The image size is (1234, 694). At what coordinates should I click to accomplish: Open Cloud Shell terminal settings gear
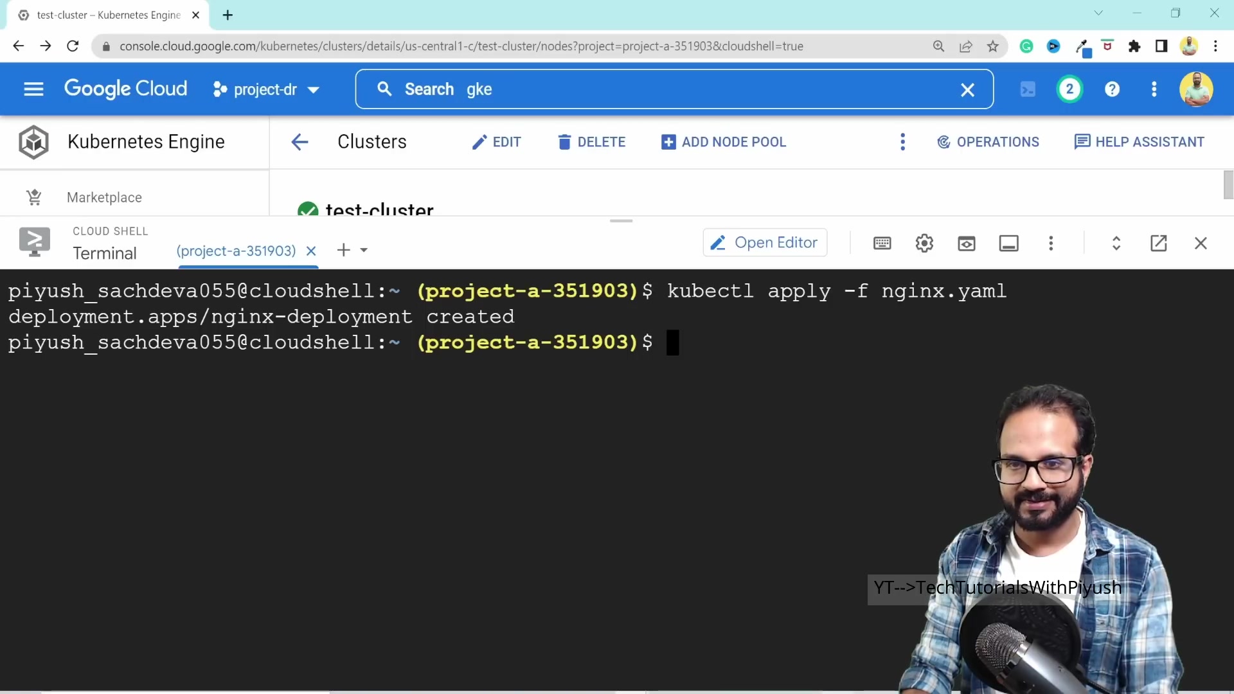pyautogui.click(x=924, y=243)
